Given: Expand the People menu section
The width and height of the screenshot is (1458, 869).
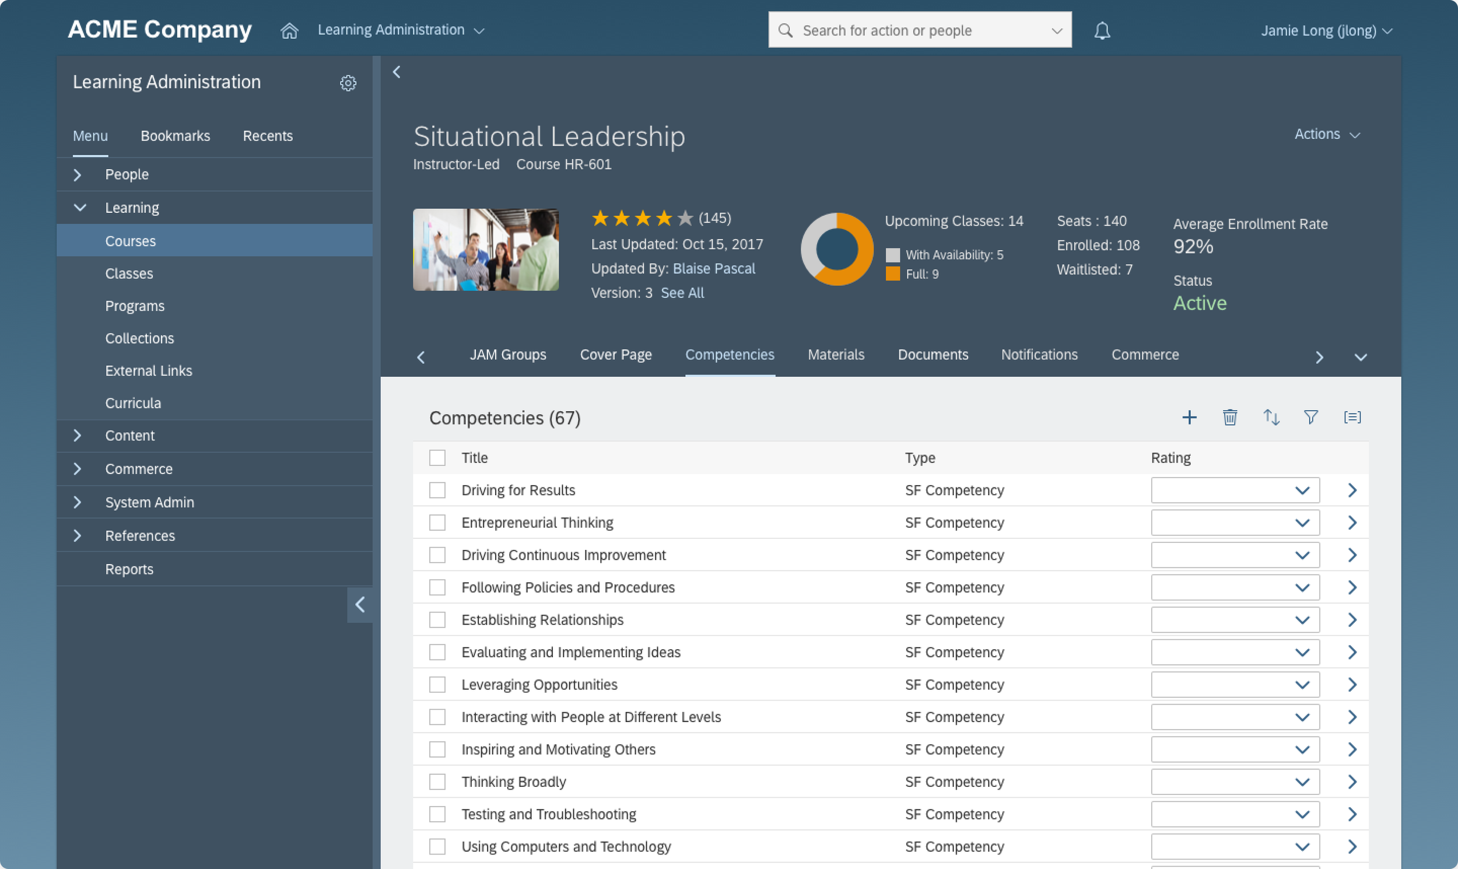Looking at the screenshot, I should [78, 174].
